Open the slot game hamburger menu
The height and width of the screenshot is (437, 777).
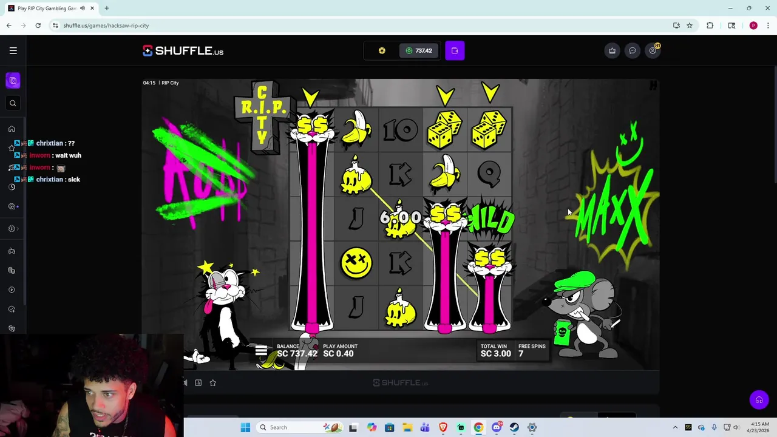click(x=261, y=350)
